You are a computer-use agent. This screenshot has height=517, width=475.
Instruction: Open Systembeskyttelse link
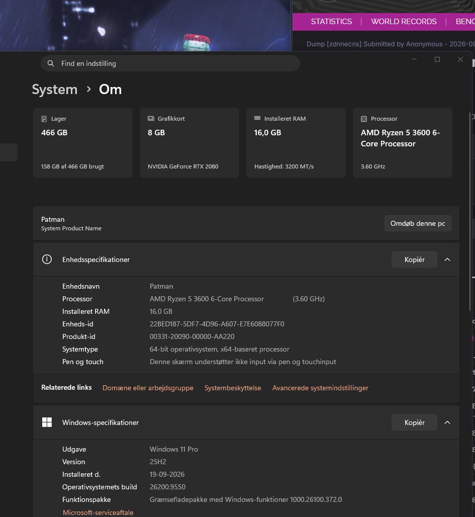[x=233, y=388]
